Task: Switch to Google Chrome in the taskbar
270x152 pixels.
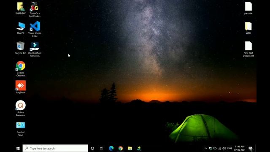Action: coord(121,148)
